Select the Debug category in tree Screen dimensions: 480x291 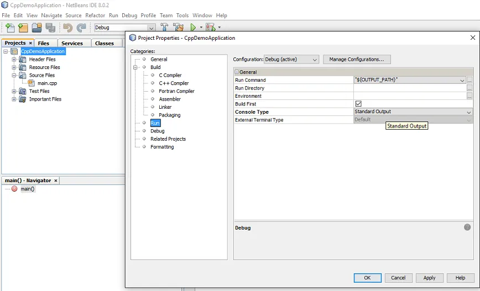158,131
